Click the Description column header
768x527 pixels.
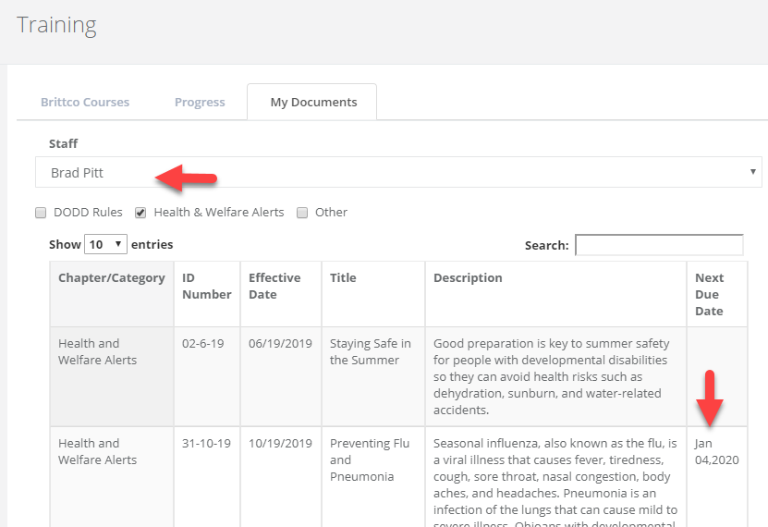click(468, 277)
